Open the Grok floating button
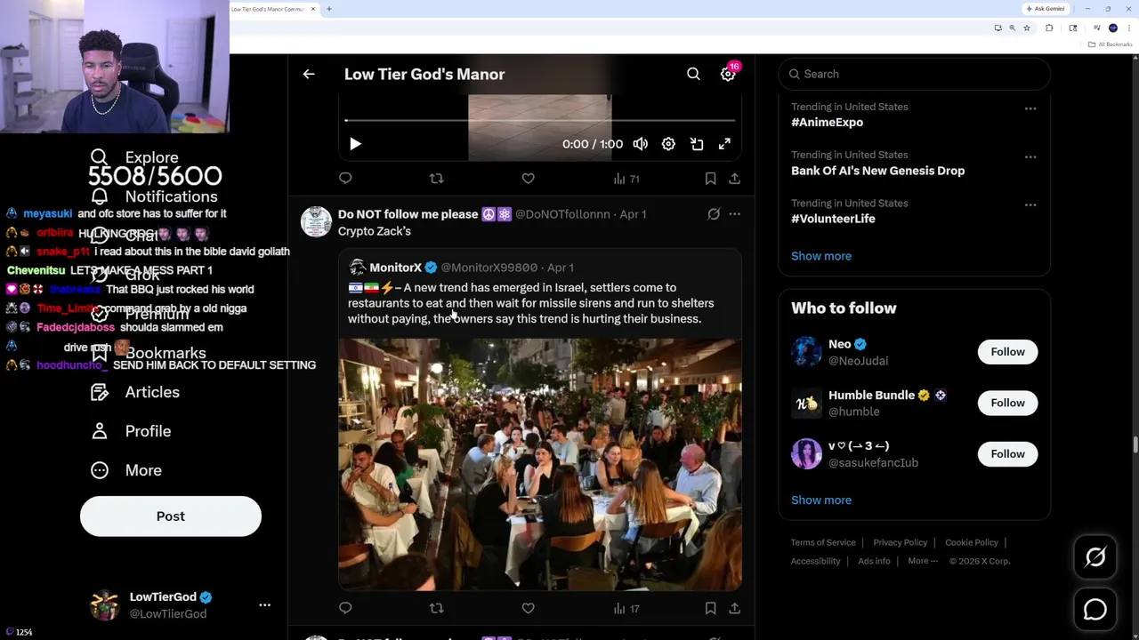Screen dimensions: 1139x640 (x=1095, y=557)
